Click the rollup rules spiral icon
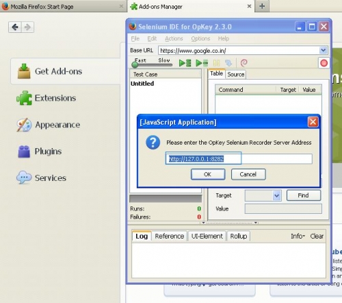Viewport: 342px width, 303px height. 244,63
